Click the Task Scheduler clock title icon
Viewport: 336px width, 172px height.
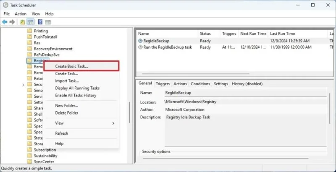pyautogui.click(x=5, y=5)
